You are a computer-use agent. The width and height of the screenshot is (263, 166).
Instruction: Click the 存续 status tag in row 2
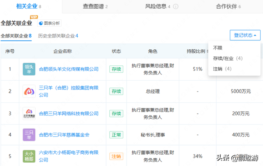pyautogui.click(x=116, y=91)
